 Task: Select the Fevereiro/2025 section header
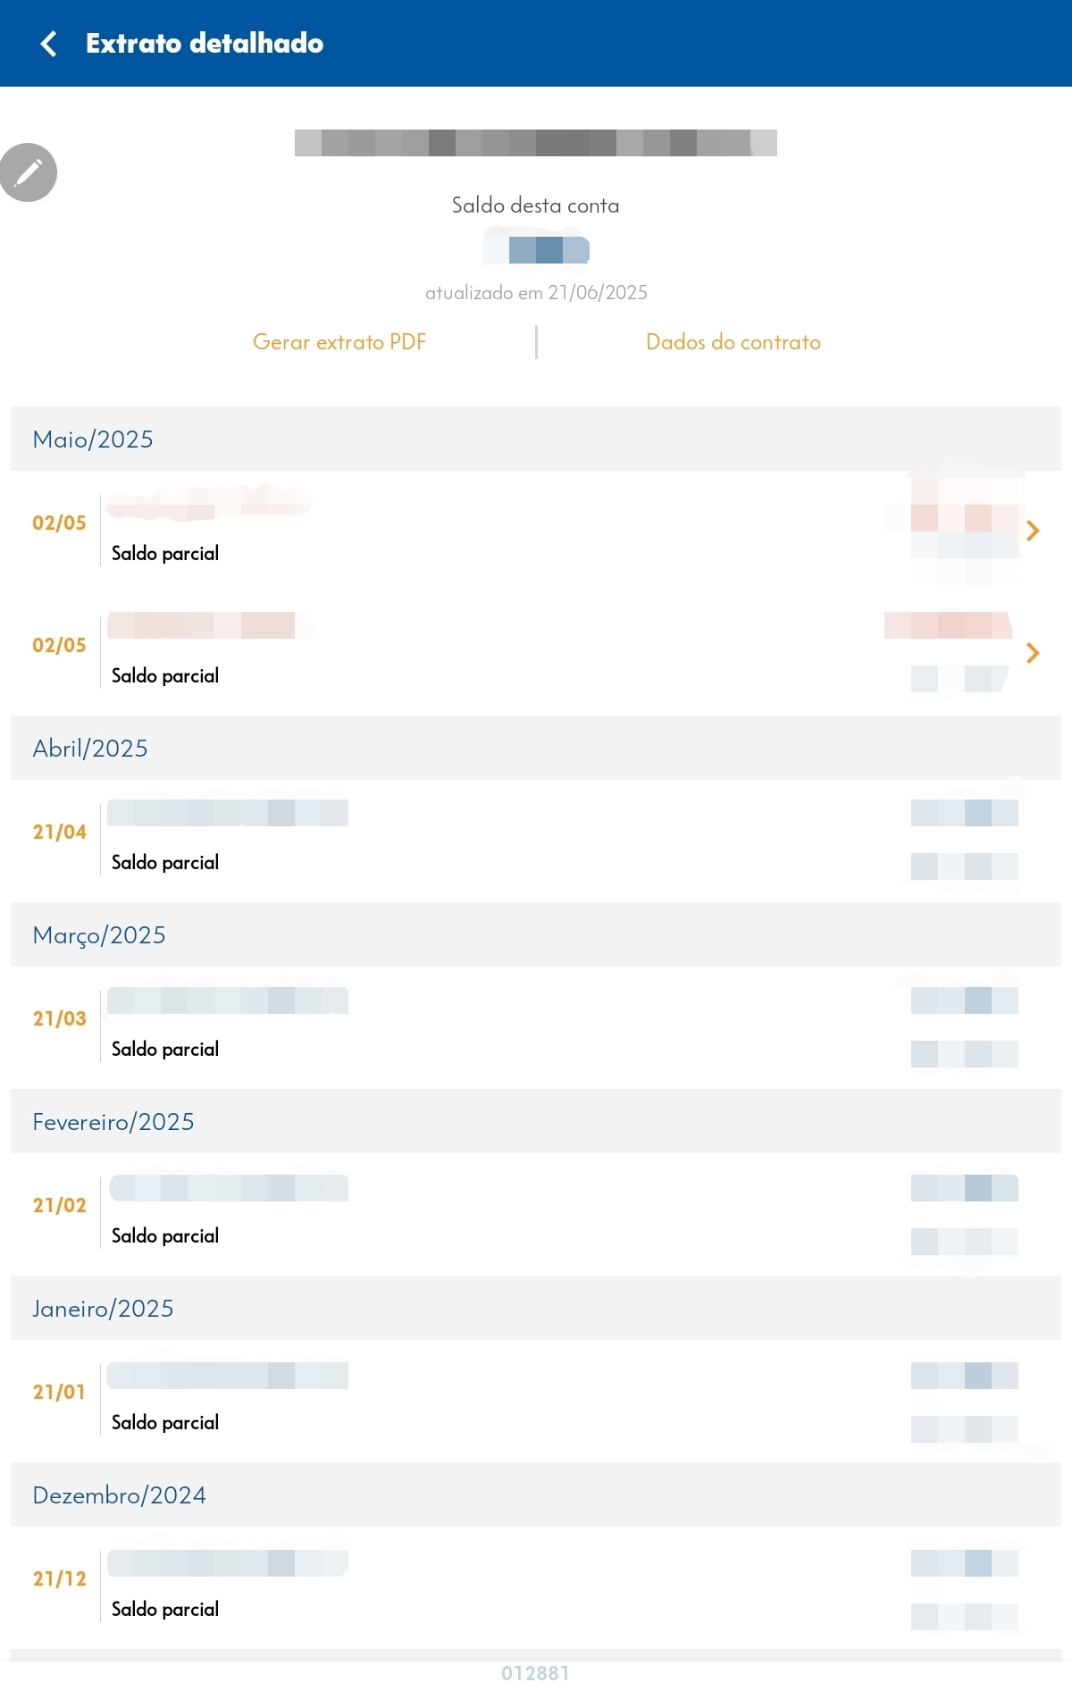tap(536, 1121)
